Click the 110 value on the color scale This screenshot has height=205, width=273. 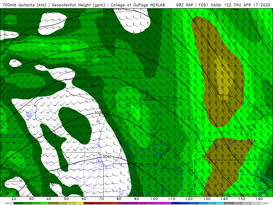172,199
